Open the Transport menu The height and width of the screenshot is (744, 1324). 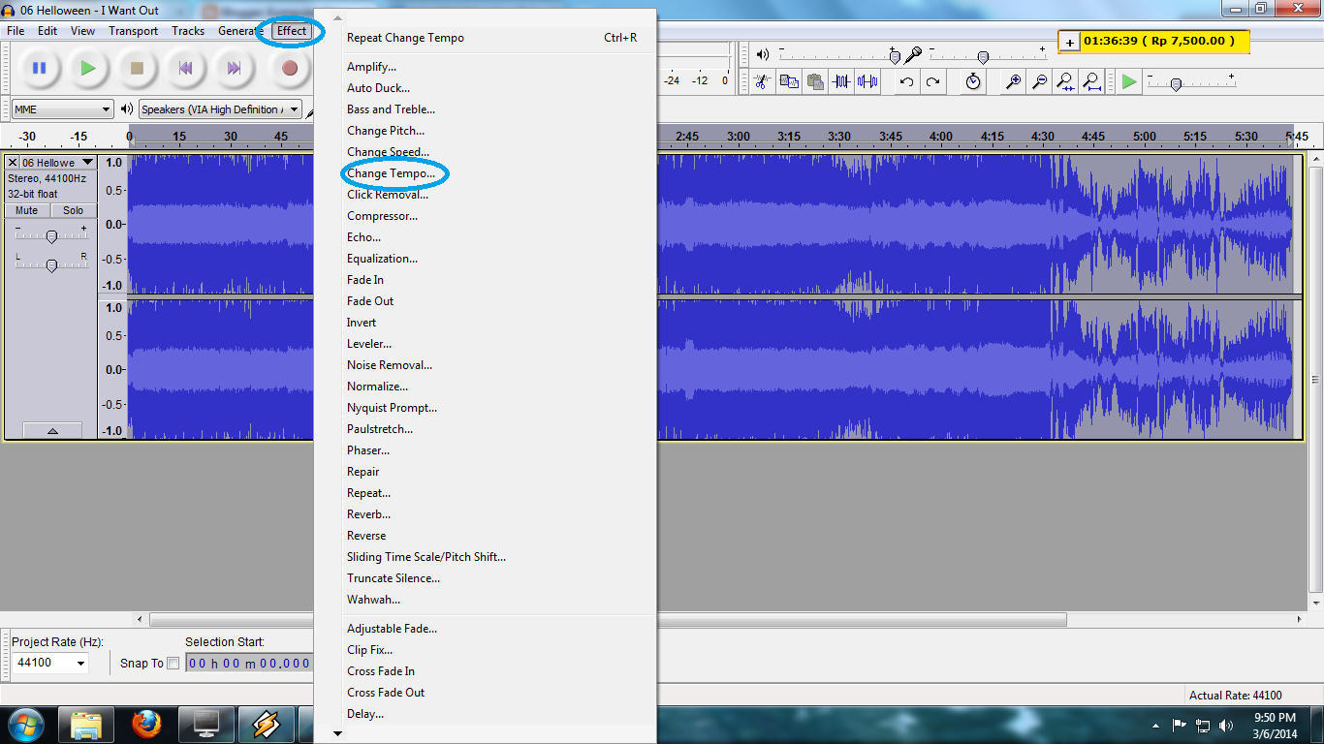[x=134, y=31]
